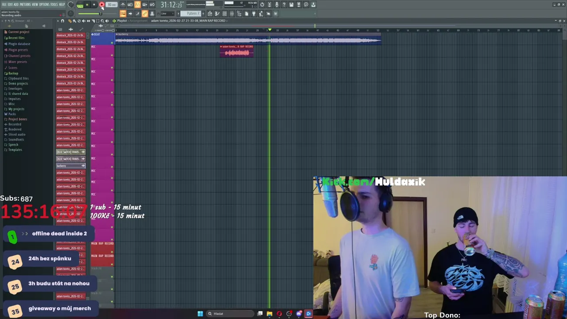Click the render audio file icon

298,4
